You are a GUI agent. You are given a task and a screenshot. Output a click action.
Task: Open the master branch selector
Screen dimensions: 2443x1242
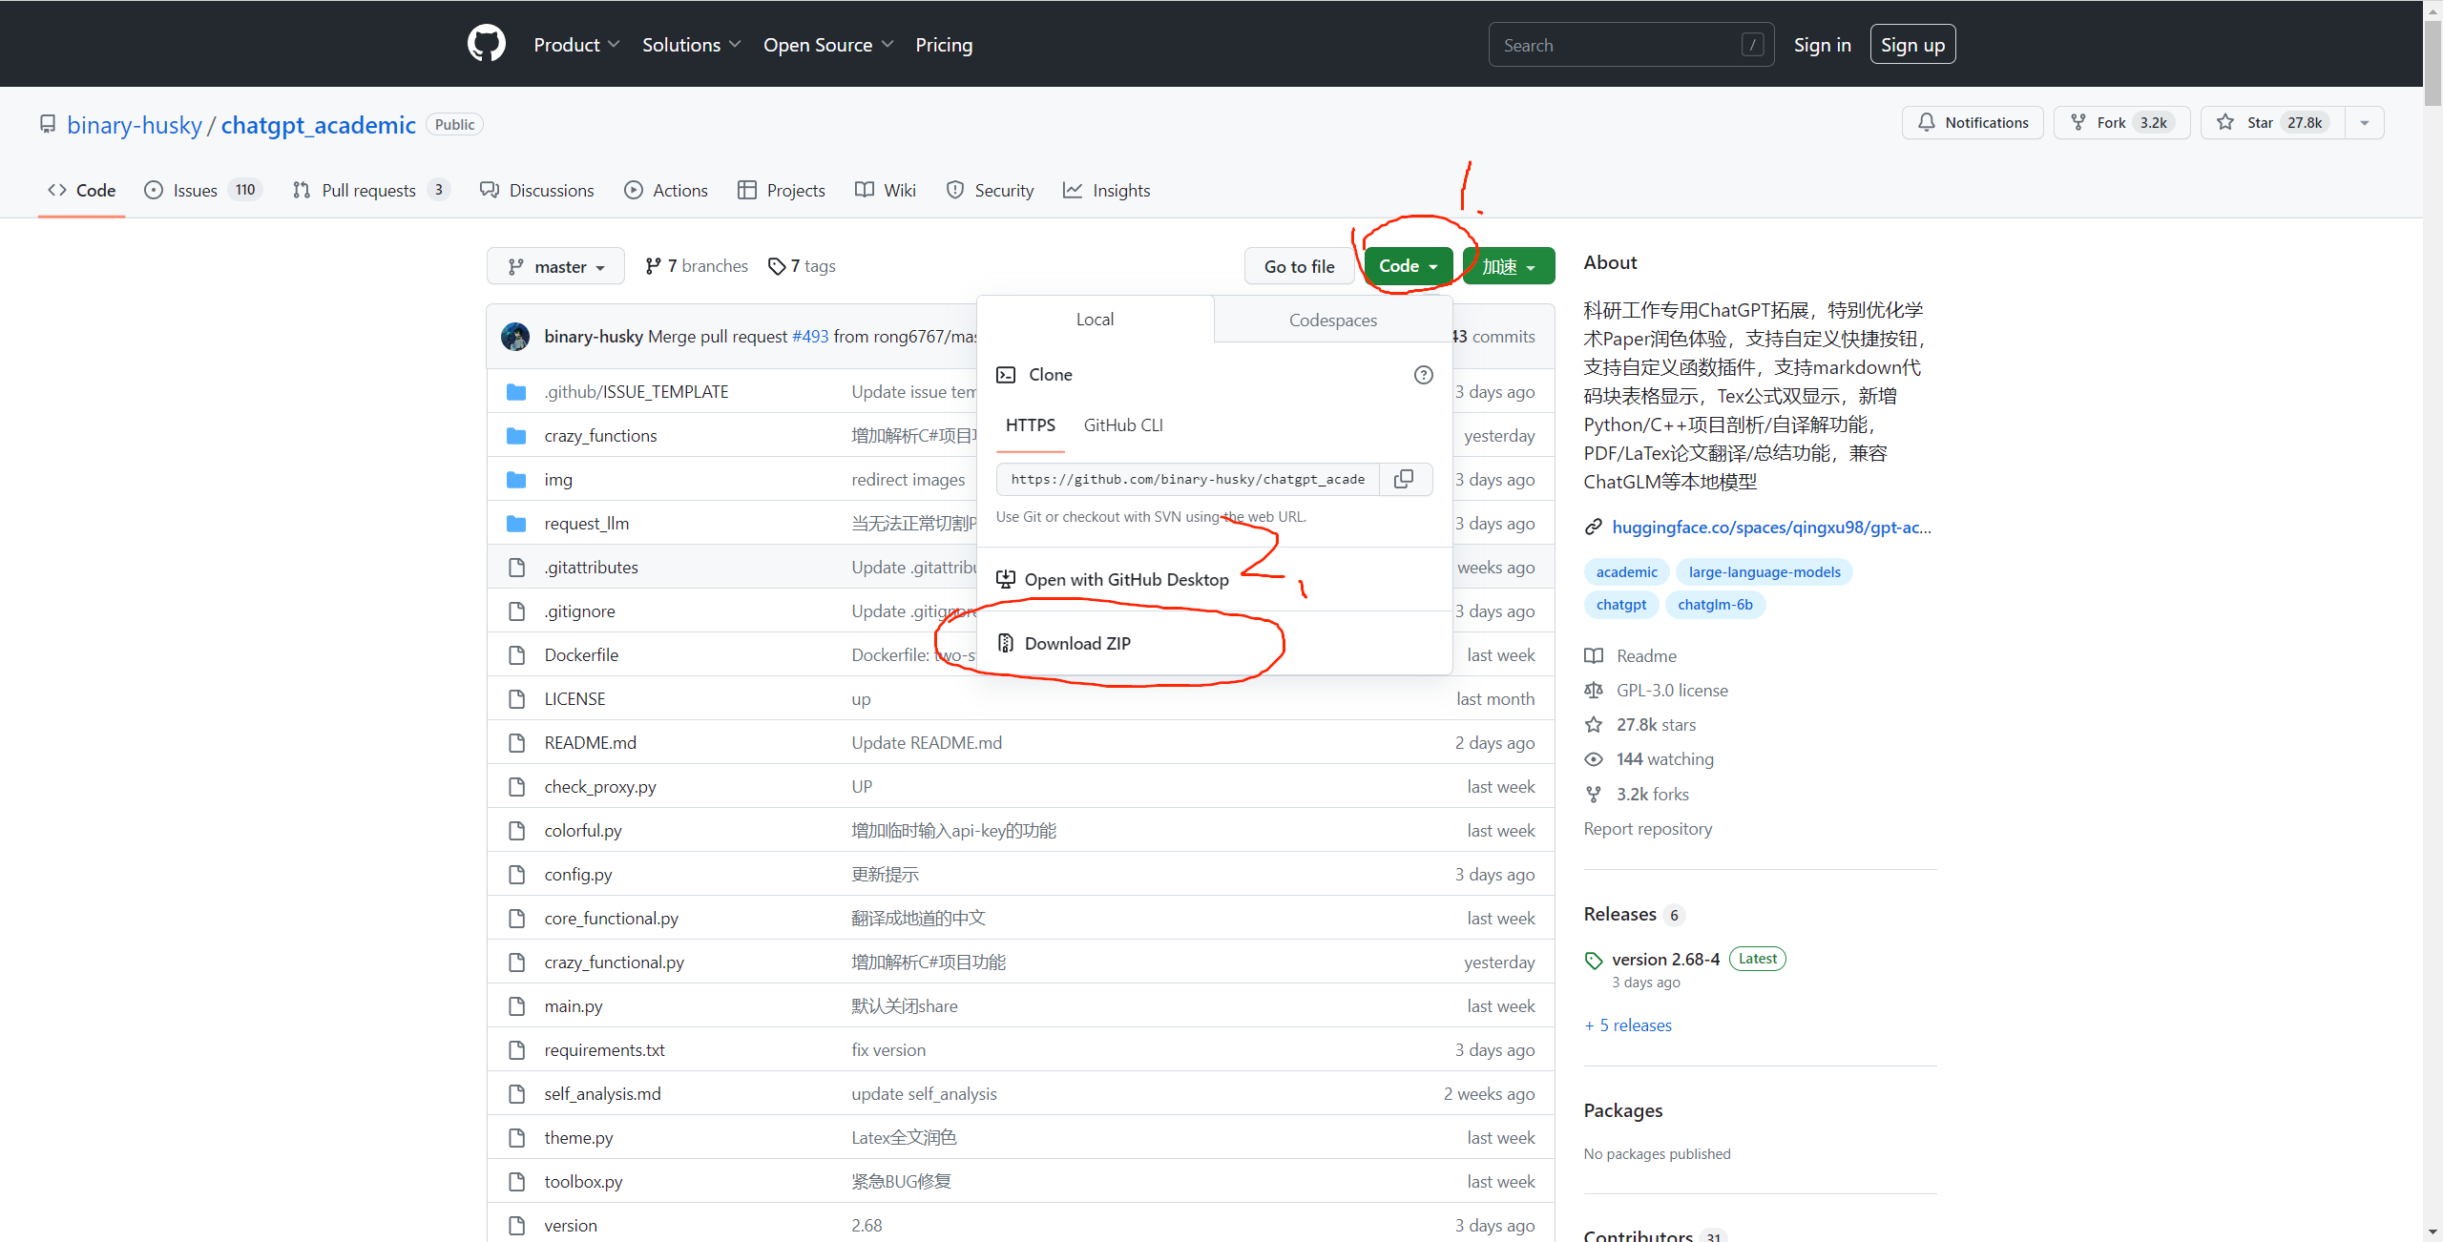click(555, 266)
